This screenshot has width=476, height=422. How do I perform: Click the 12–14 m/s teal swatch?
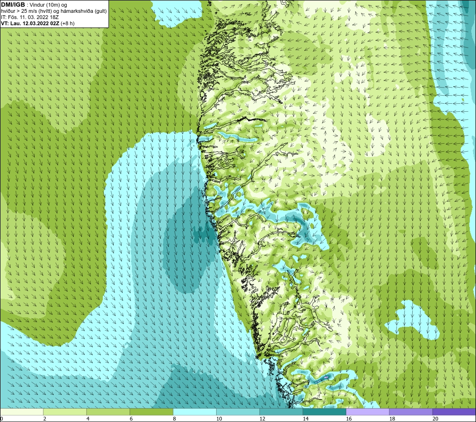coord(281,412)
